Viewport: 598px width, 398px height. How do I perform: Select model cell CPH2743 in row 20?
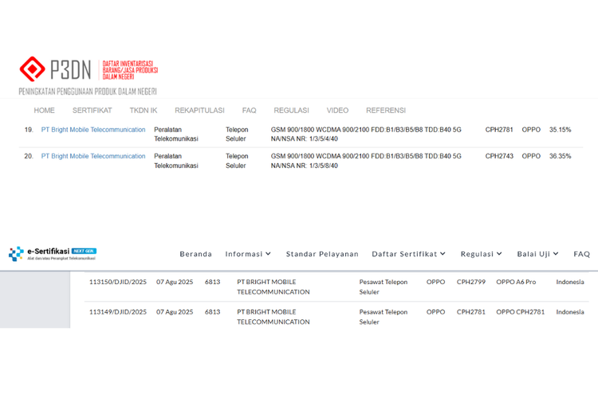click(x=499, y=156)
